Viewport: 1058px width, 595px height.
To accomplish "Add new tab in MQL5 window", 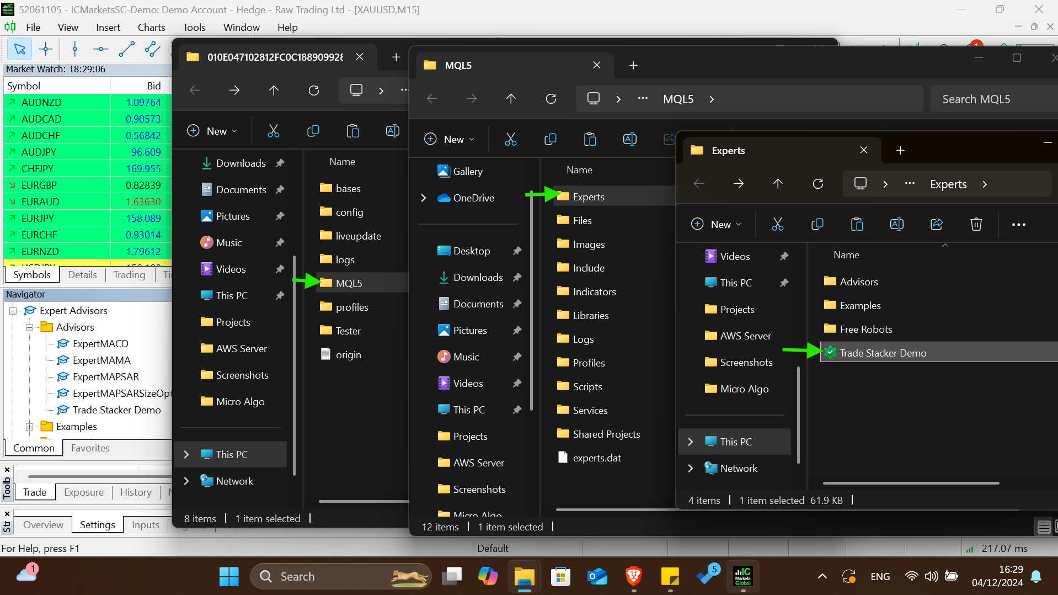I will click(633, 65).
